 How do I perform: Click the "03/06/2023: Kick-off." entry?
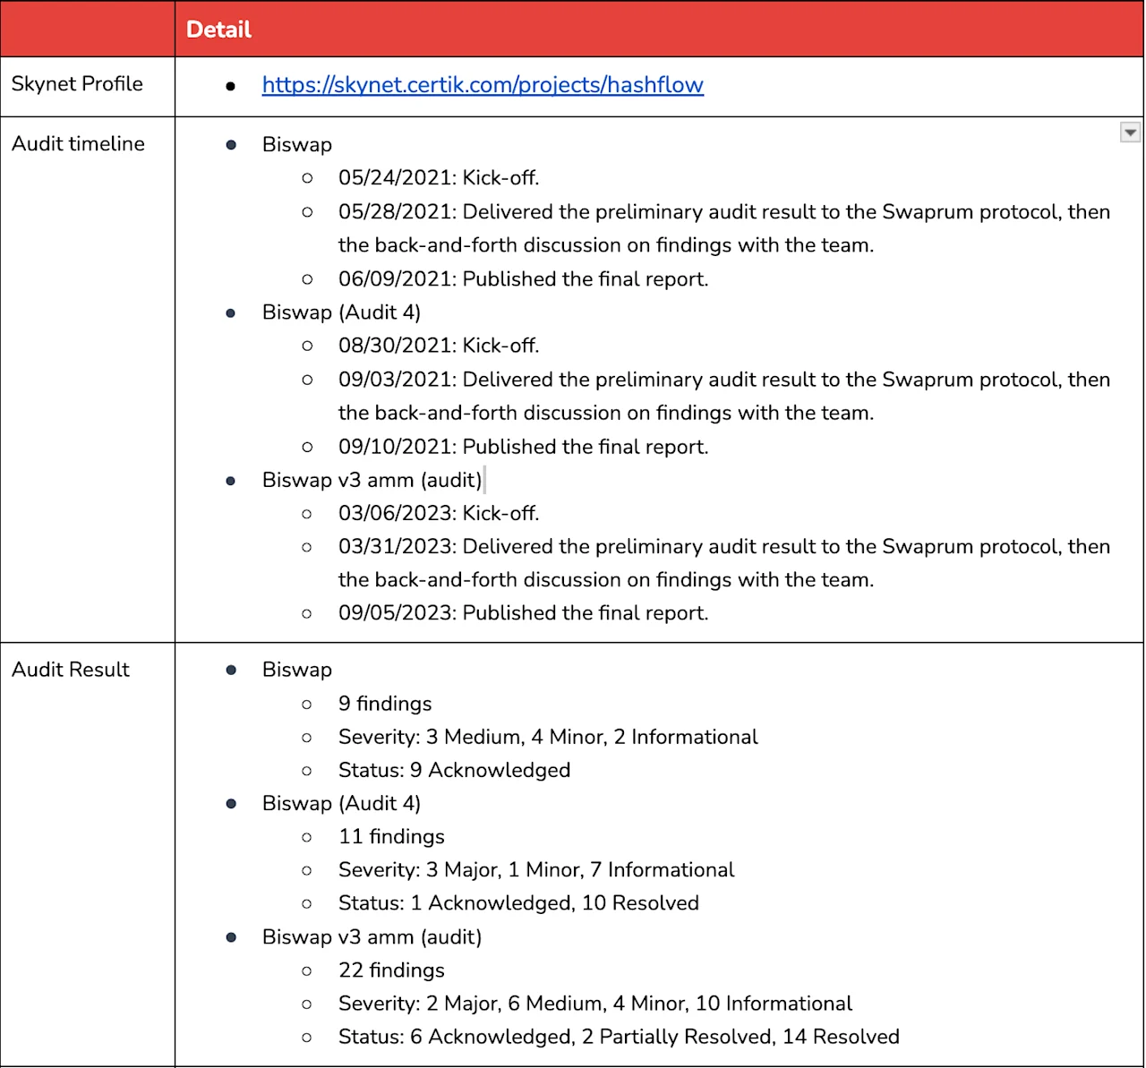point(439,514)
